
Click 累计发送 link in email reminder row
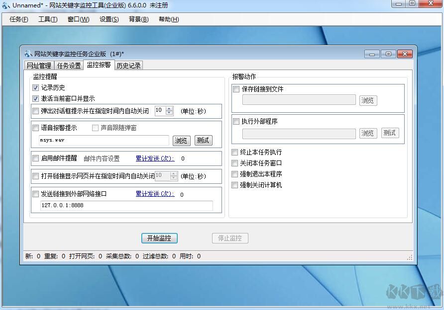tap(155, 158)
